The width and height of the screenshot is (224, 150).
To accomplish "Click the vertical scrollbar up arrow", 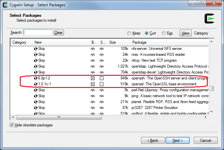I will tap(211, 41).
